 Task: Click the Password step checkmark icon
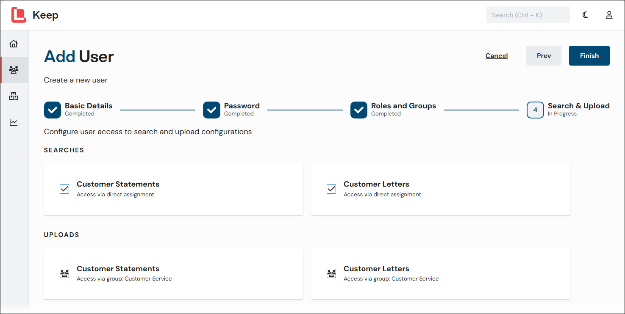[x=211, y=110]
